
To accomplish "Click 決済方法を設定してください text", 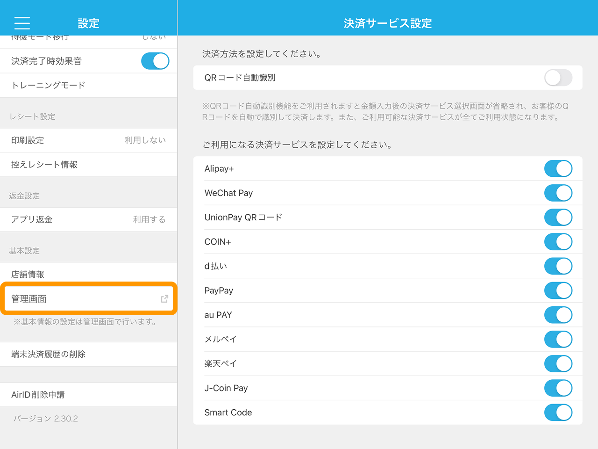I will click(262, 54).
